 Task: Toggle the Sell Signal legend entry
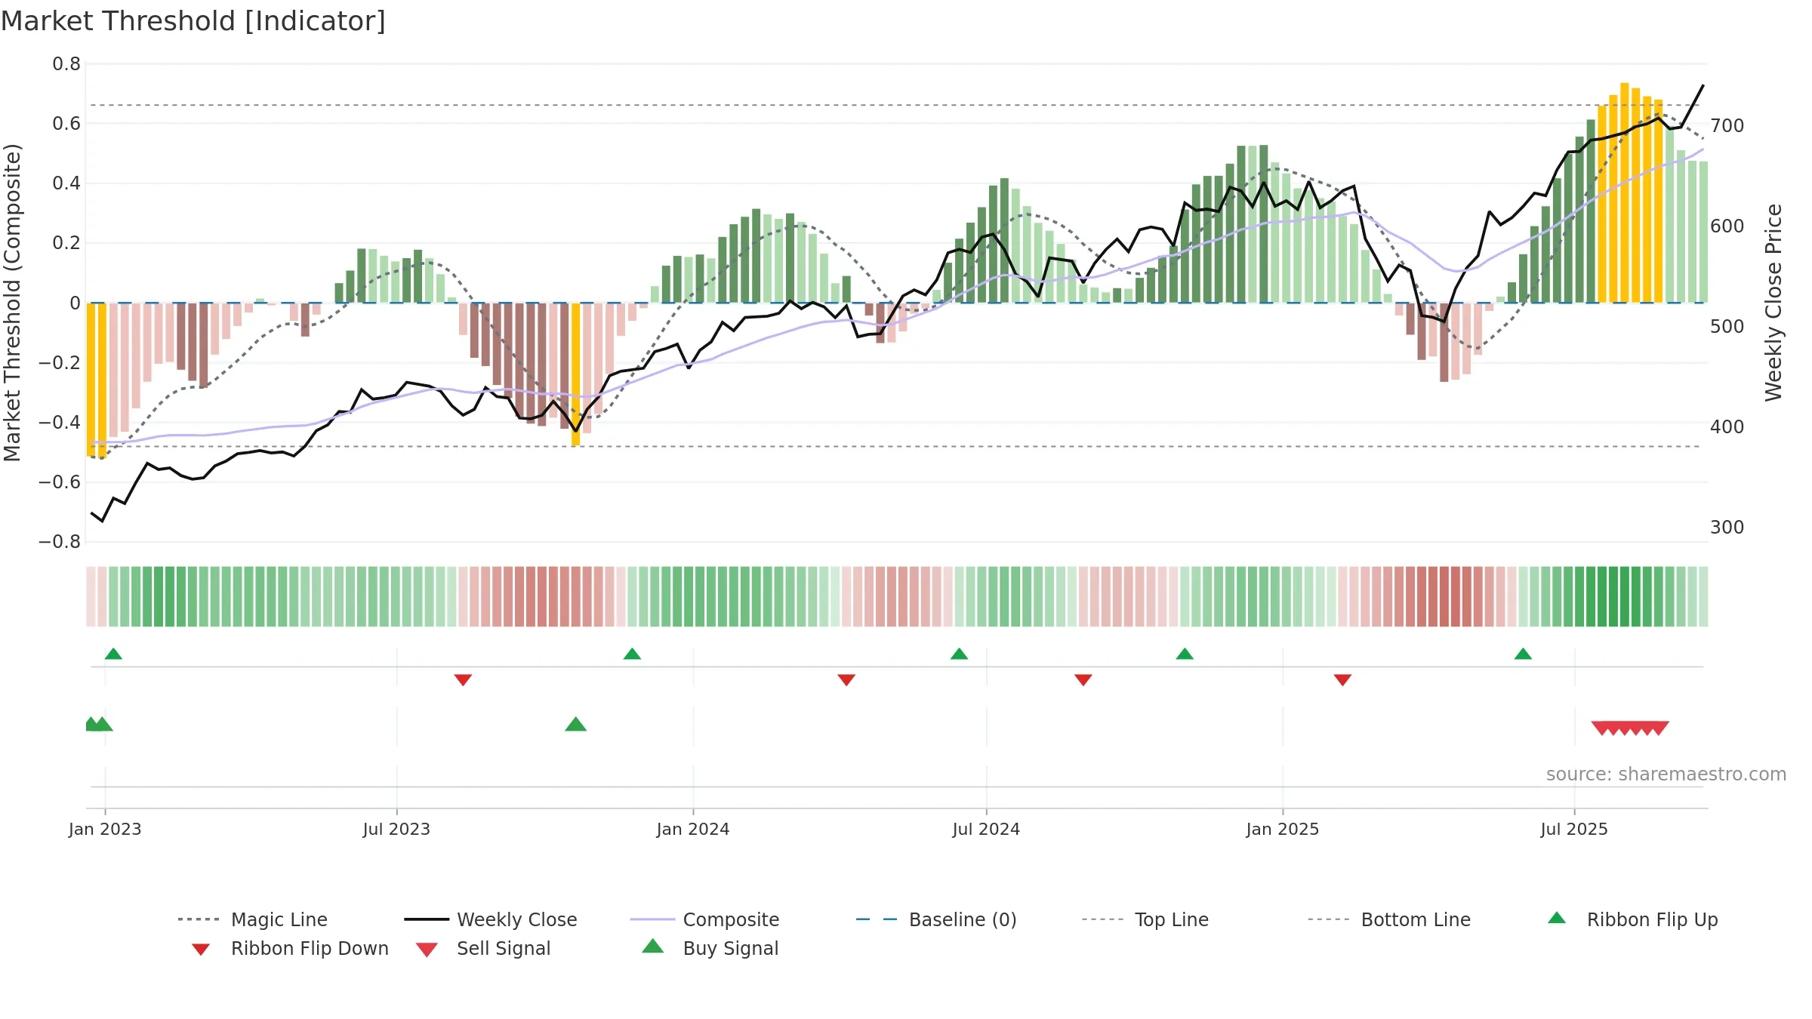483,948
